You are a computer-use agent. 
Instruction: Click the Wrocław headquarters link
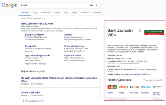pyautogui.click(x=119, y=55)
